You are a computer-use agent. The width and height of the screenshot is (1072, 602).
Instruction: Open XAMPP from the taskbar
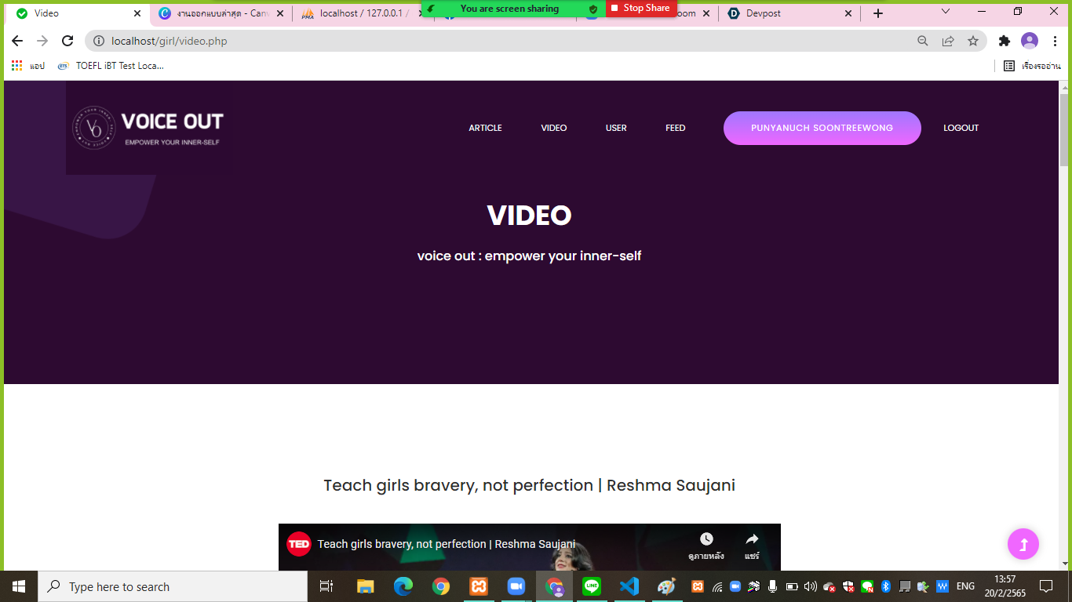tap(479, 586)
